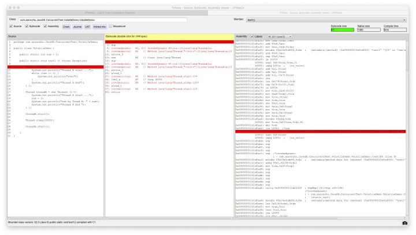Select bytecode line "33: invokestatic #9" Thread.sleep
416x235 pixels.
[x=169, y=83]
